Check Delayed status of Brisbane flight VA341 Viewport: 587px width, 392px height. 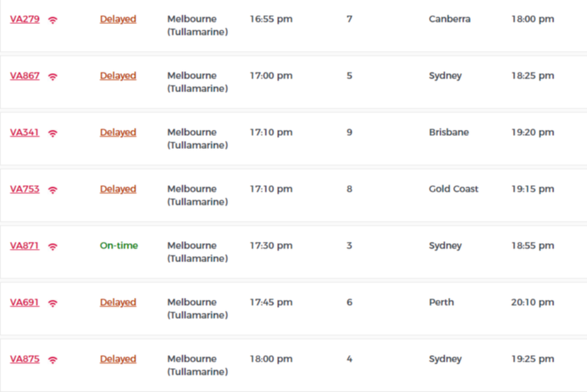[118, 132]
